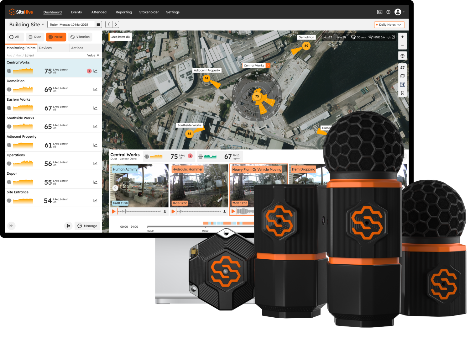
Task: Open the bookmark icon on map toolbar
Action: point(402,93)
